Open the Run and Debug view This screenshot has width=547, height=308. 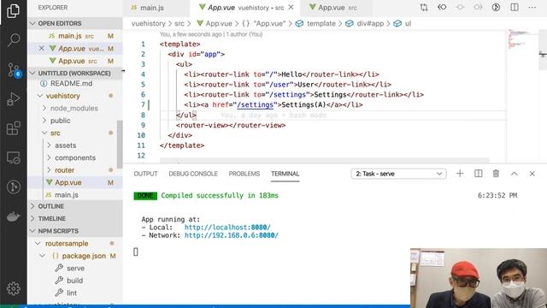coord(14,99)
